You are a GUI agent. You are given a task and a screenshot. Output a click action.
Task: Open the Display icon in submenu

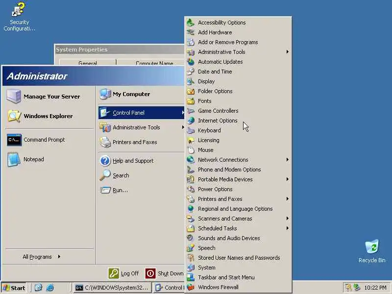click(191, 81)
